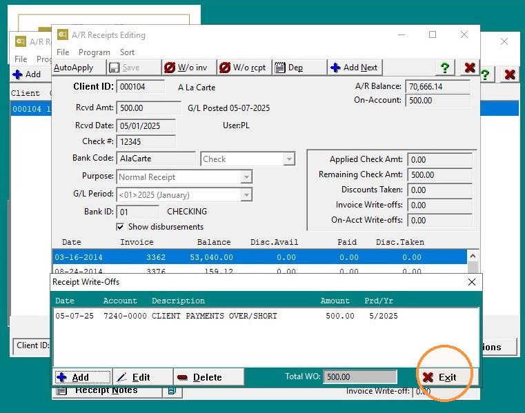The width and height of the screenshot is (525, 413).
Task: Click the W/o inv write-off button
Action: (189, 68)
